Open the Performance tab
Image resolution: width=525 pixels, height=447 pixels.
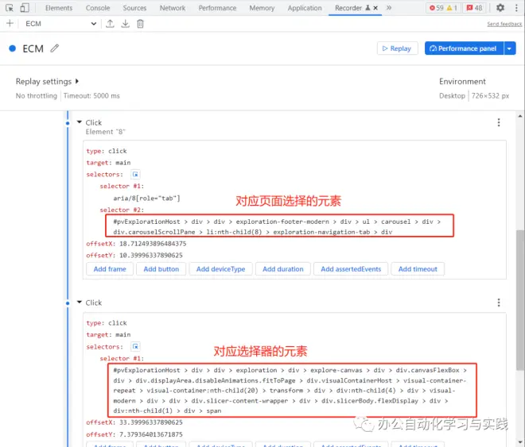click(x=217, y=8)
